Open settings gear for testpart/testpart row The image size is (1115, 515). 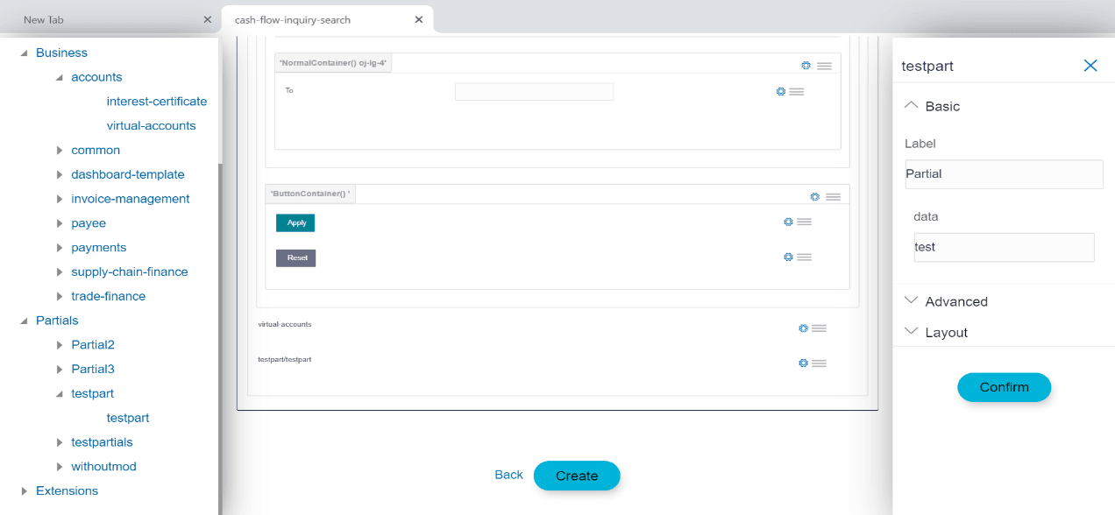click(803, 363)
